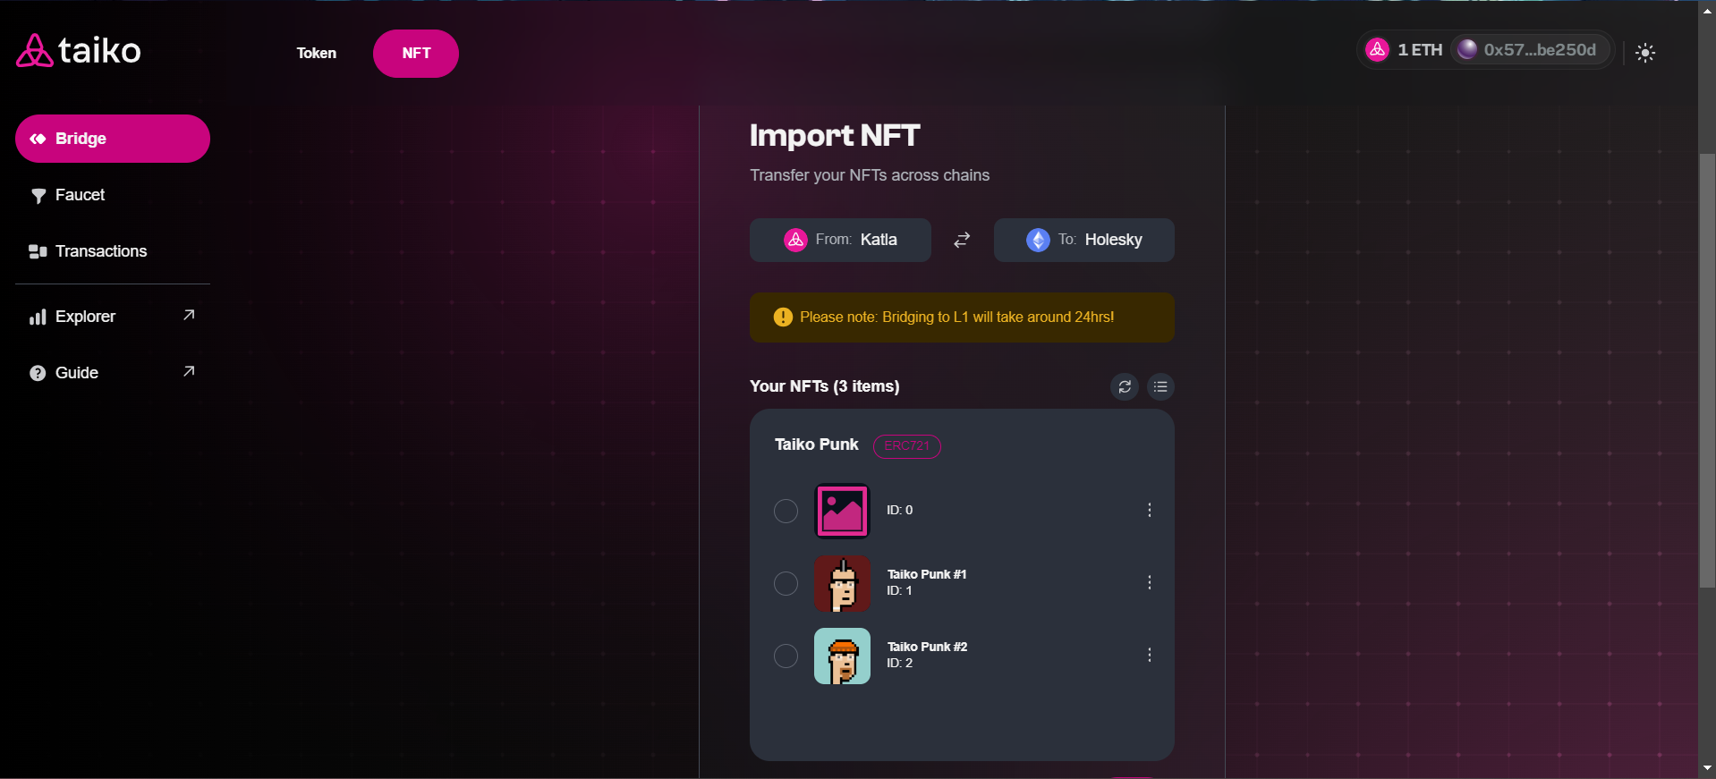
Task: Refresh the NFT list
Action: [x=1124, y=386]
